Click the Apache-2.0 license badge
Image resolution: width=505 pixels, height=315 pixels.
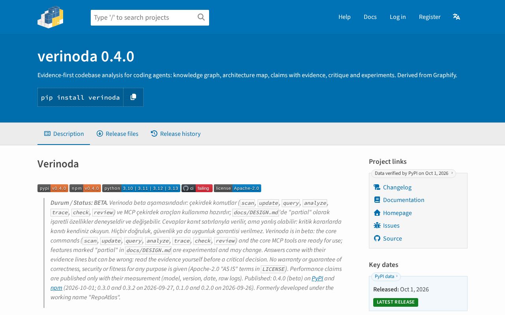coord(238,188)
